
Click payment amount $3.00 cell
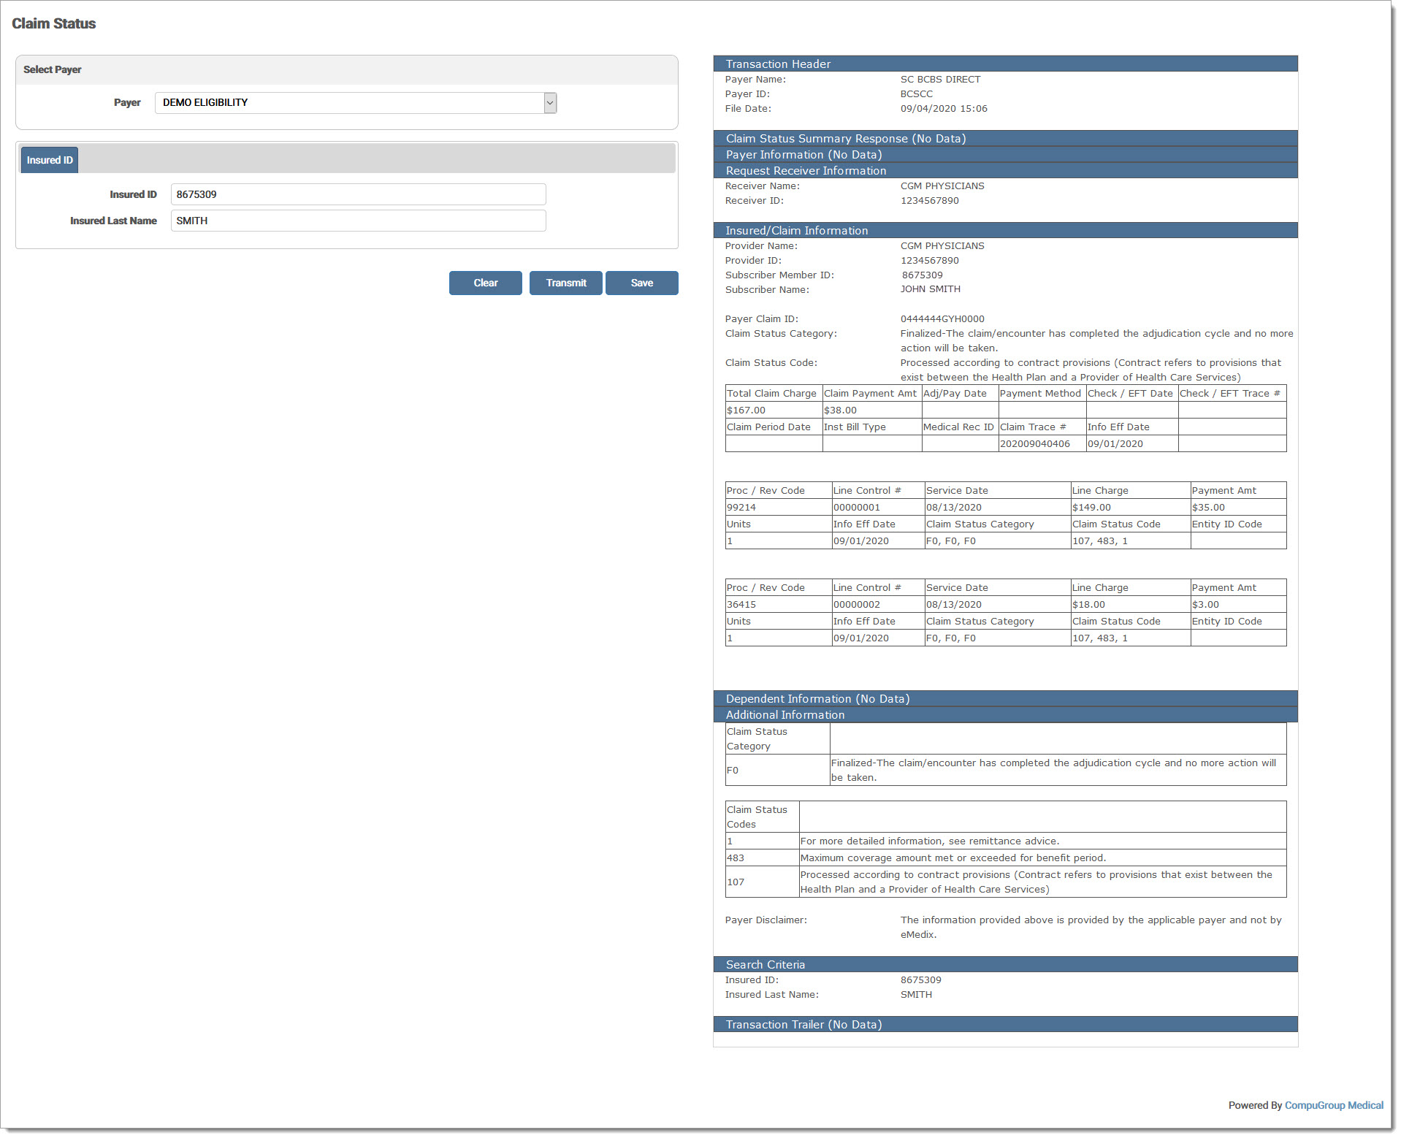(x=1238, y=604)
